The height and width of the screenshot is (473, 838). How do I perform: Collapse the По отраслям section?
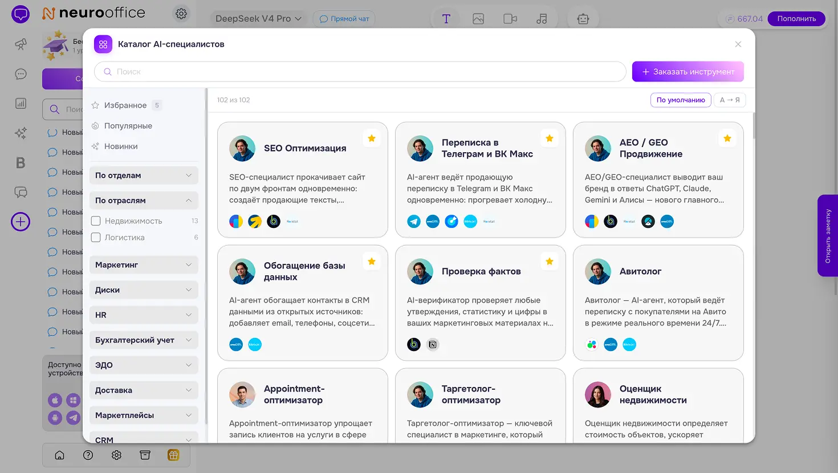144,201
